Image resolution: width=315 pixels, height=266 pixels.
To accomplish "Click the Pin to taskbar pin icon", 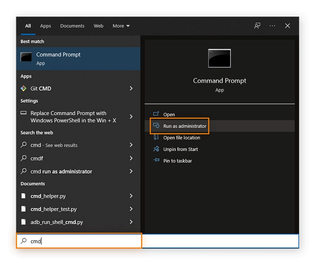I will pyautogui.click(x=156, y=160).
